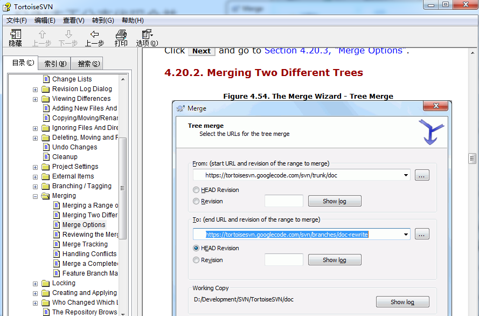Screen dimensions: 479x316
Task: Select To HEAD Revision radio button
Action: (196, 248)
